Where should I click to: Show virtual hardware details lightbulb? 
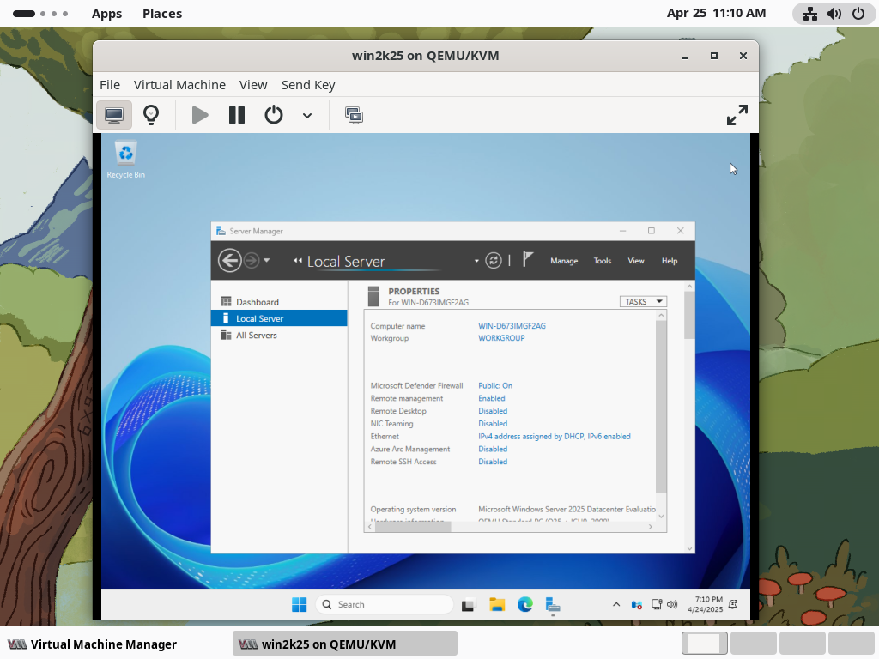151,116
